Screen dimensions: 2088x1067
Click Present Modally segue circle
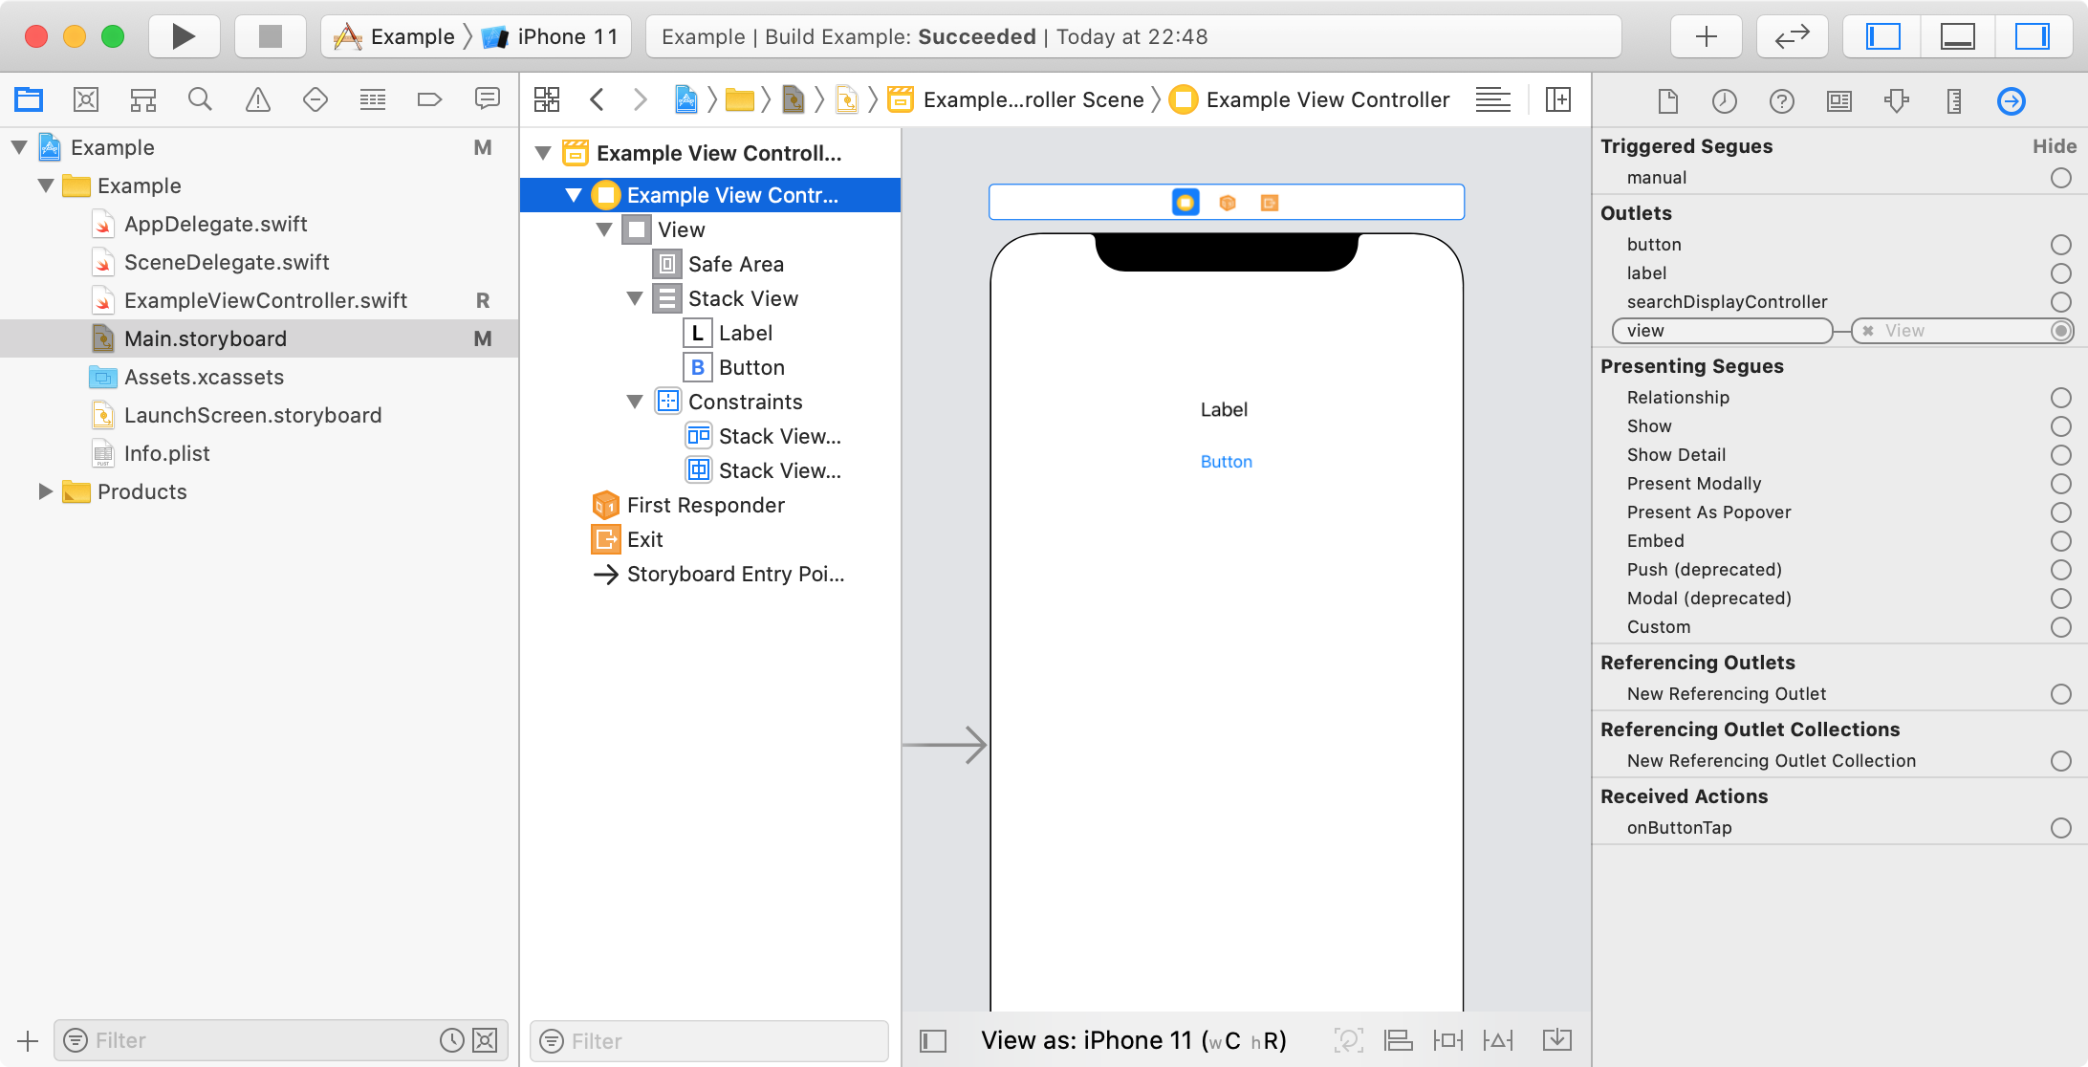coord(2061,484)
